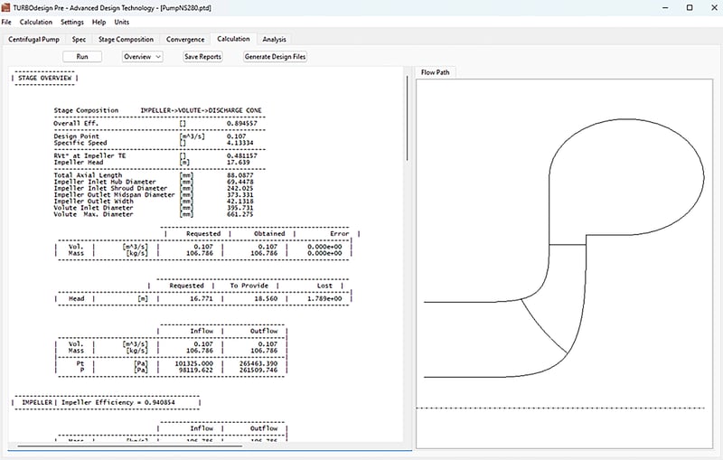Select the Flow Path panel tab
The width and height of the screenshot is (723, 460).
pos(436,72)
